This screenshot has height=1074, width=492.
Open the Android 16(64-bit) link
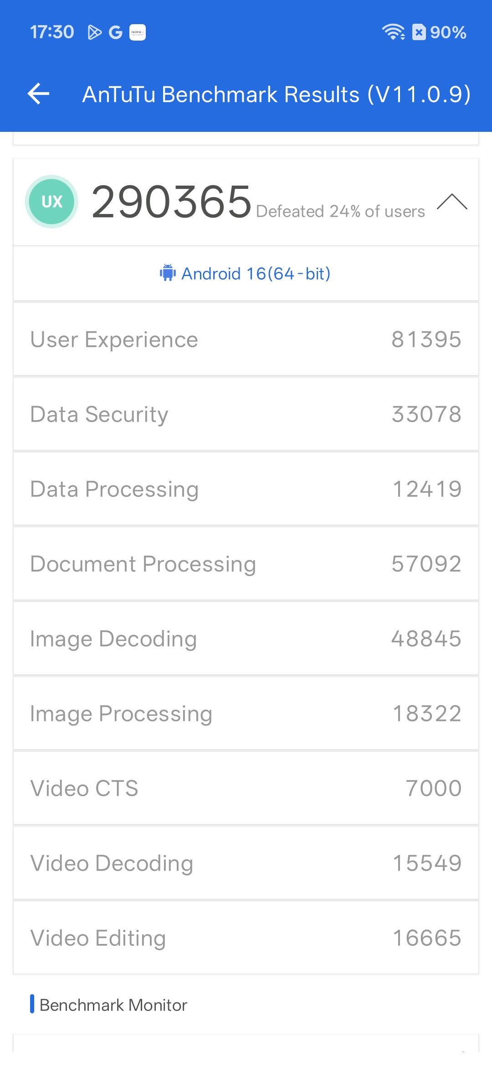tap(256, 274)
